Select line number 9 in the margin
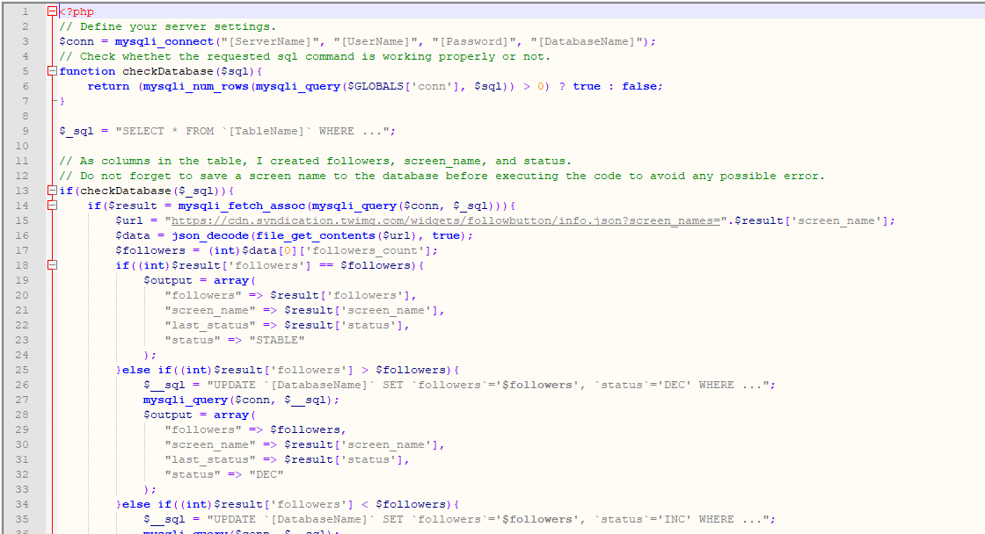 tap(24, 130)
